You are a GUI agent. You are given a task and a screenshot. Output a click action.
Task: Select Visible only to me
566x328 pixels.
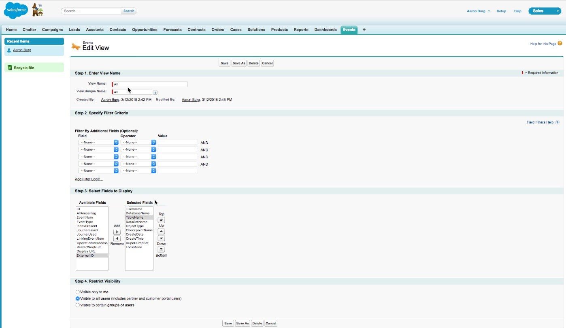pos(77,292)
